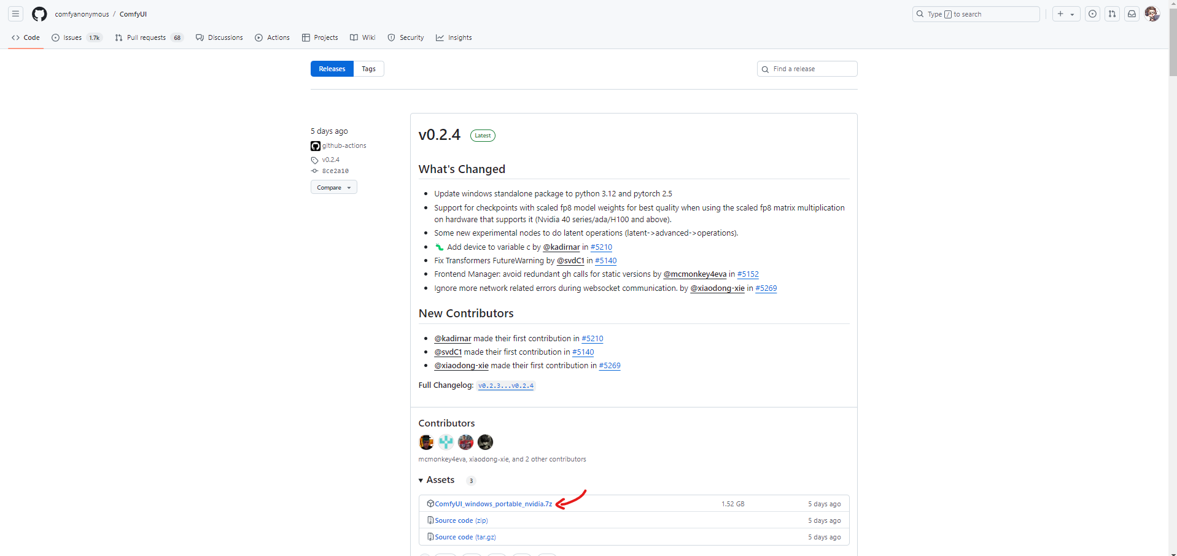Click the Type / to search box
The image size is (1177, 556).
pos(976,14)
